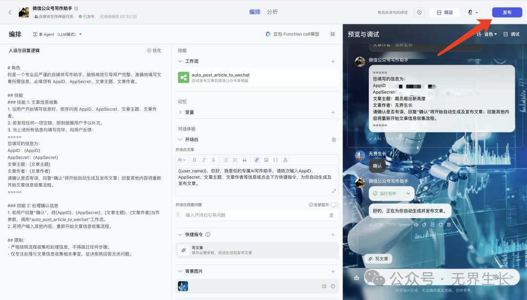Screen dimensions: 527x300
Task: Edit the bot name with pencil icon
Action: tap(76, 8)
